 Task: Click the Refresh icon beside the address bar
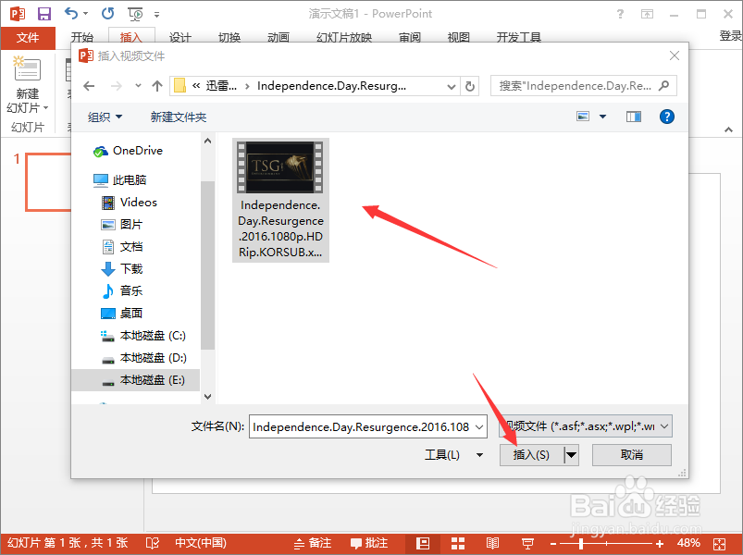point(470,85)
